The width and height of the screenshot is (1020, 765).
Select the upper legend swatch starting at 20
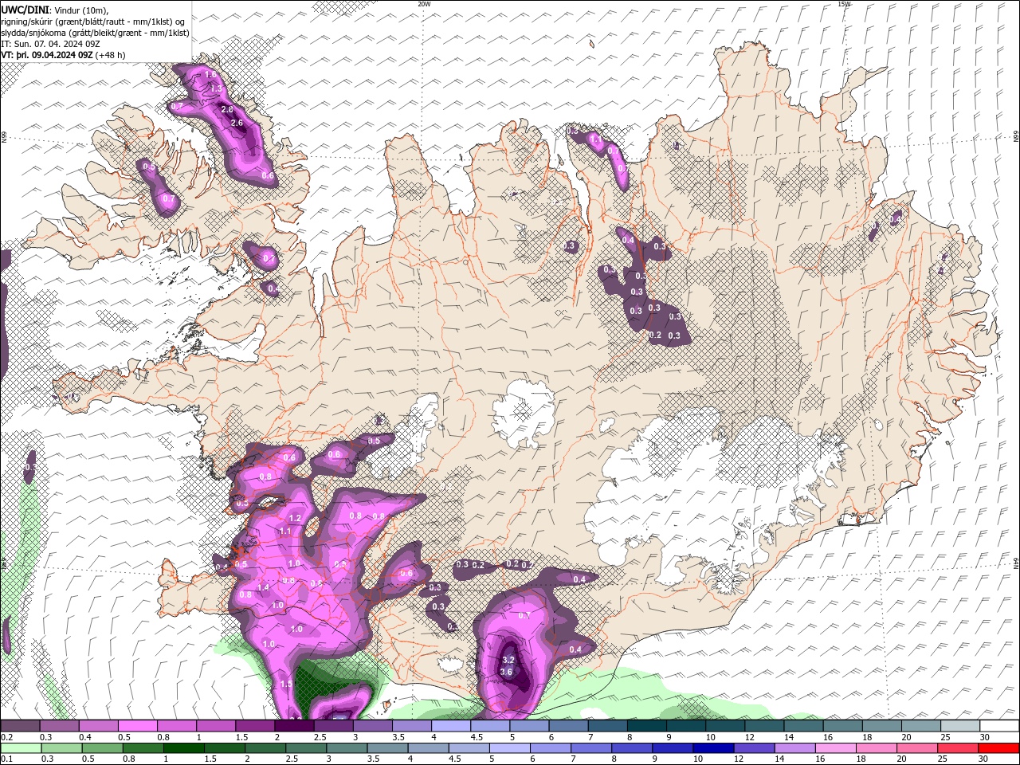pos(922,726)
